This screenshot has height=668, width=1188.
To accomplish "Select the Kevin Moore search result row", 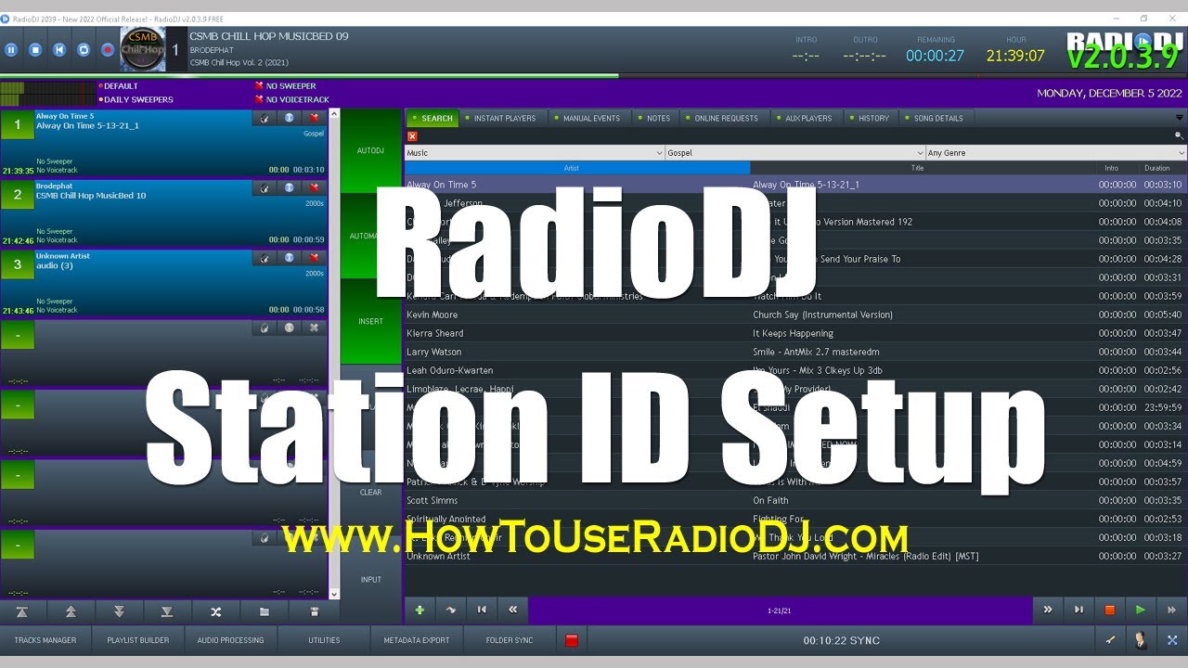I will coord(795,315).
